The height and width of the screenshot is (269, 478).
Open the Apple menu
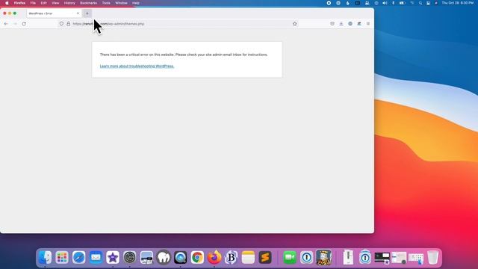pos(7,3)
